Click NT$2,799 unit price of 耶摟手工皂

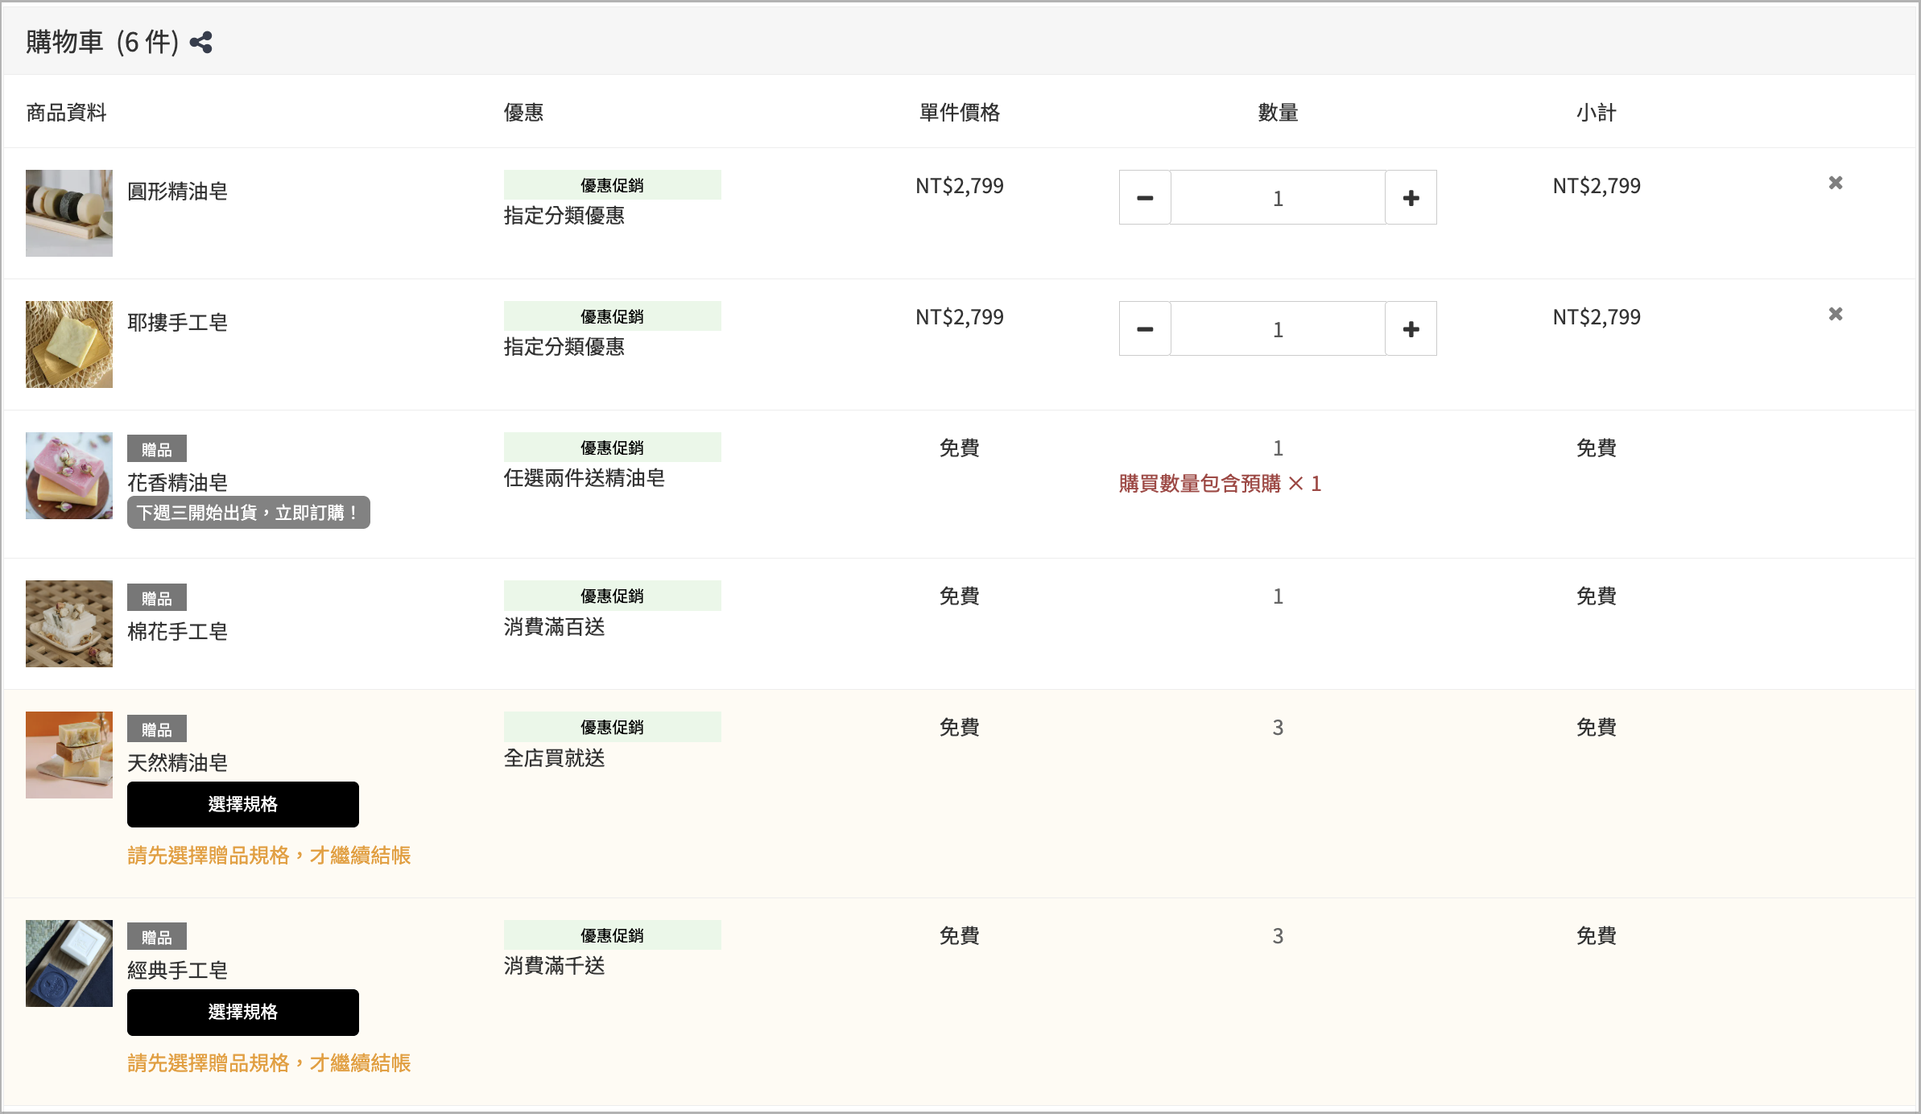[x=960, y=317]
